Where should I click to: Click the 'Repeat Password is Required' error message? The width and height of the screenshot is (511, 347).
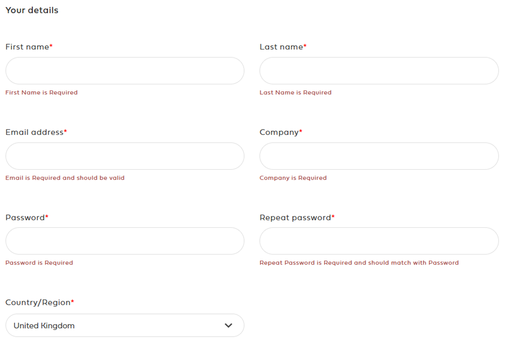[x=359, y=263]
